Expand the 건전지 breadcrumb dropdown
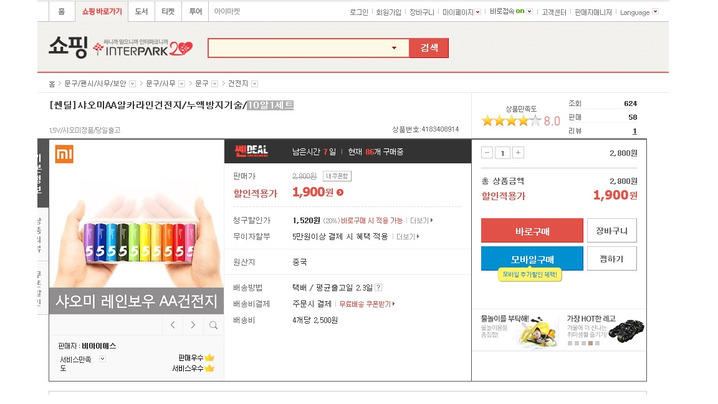Image resolution: width=718 pixels, height=404 pixels. (254, 84)
